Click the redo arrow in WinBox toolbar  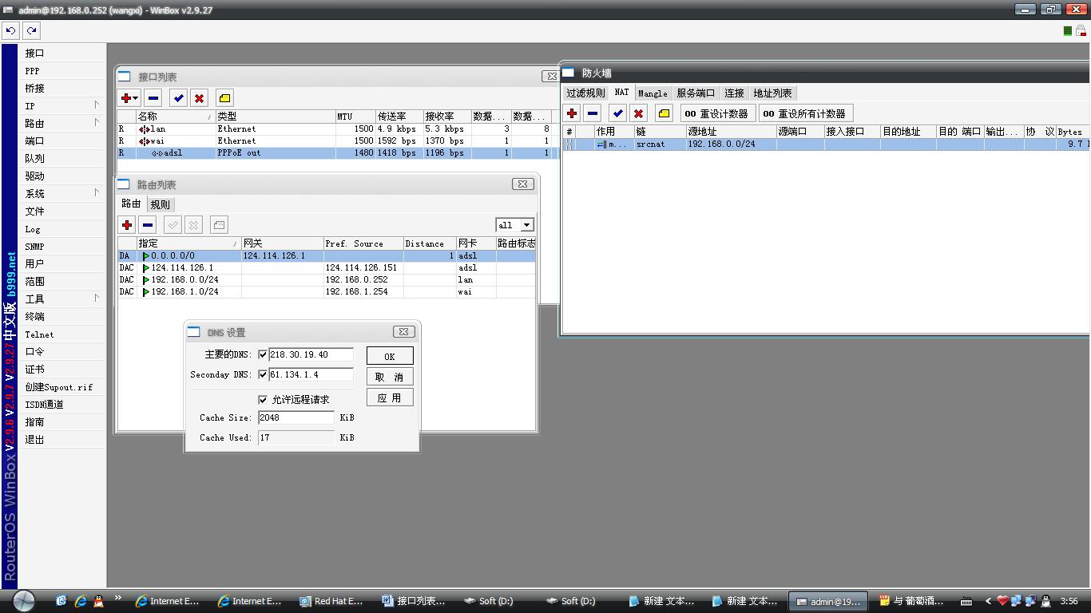(31, 30)
